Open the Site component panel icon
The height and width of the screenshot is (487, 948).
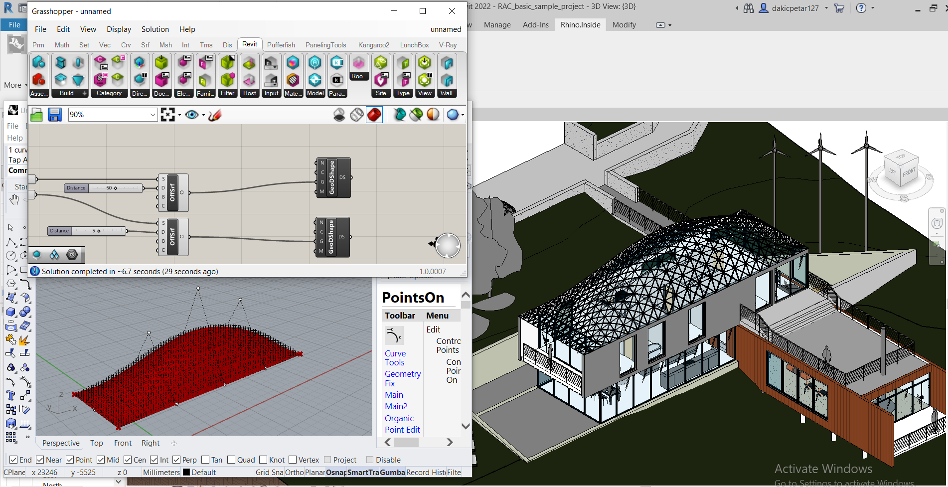(381, 76)
